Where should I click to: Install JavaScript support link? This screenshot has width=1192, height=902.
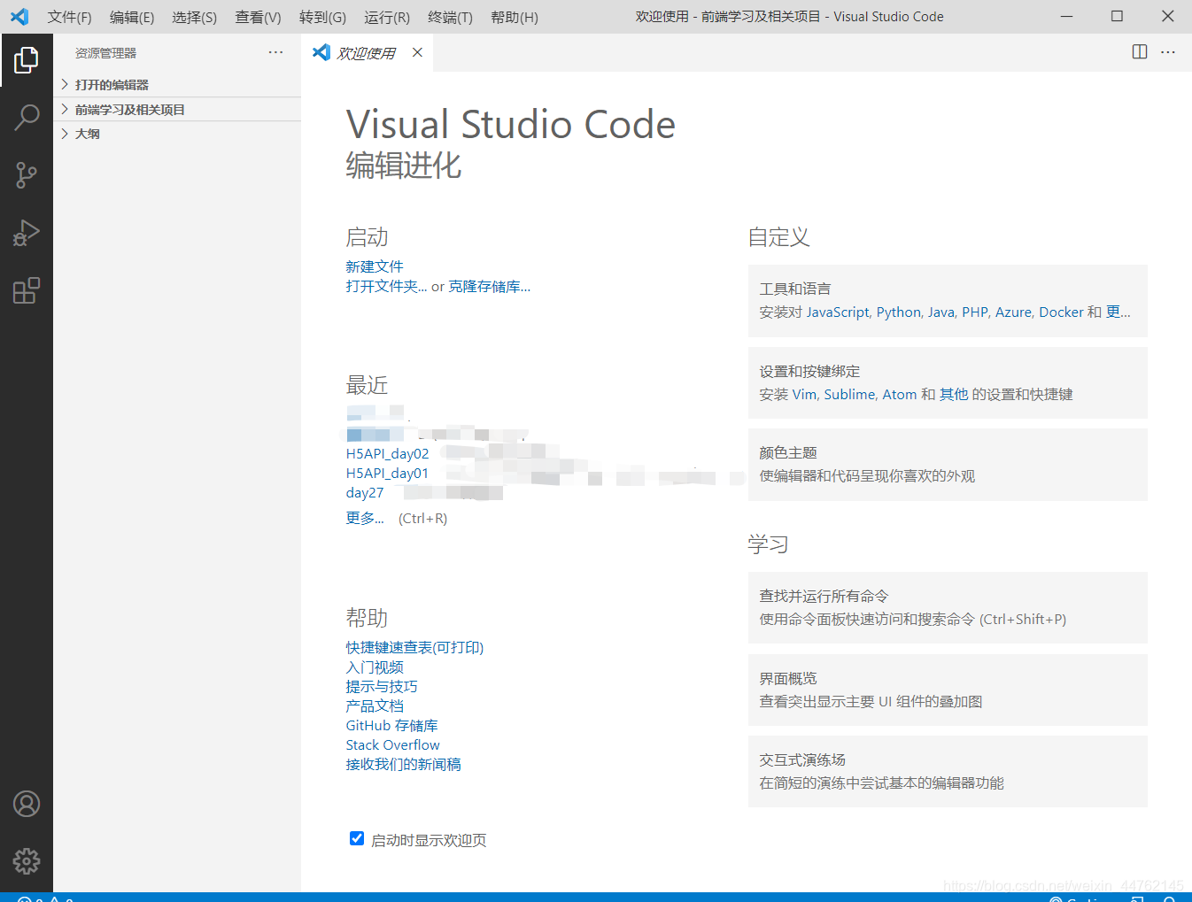click(x=838, y=312)
